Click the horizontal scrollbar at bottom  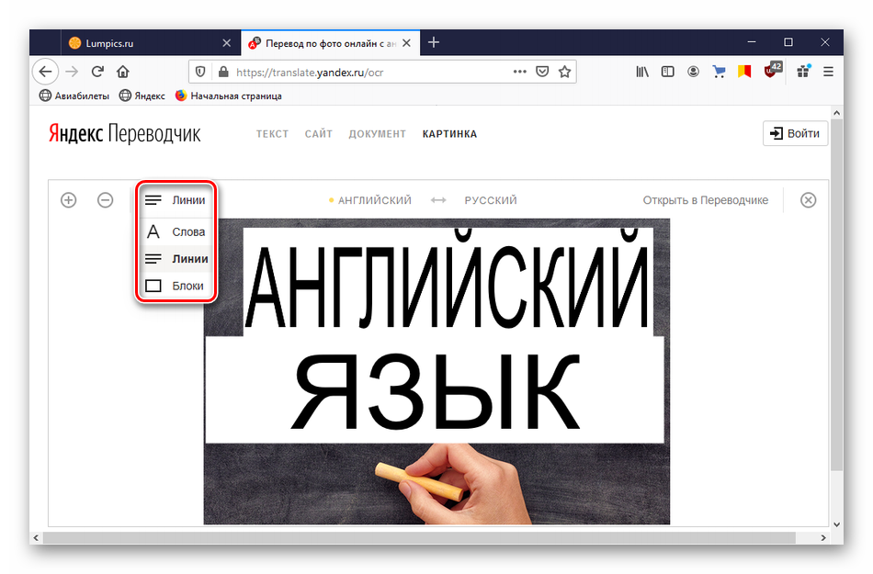pyautogui.click(x=432, y=537)
